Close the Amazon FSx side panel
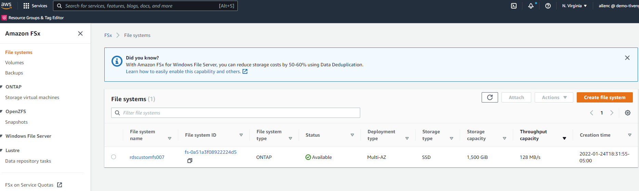The image size is (639, 191). point(80,33)
